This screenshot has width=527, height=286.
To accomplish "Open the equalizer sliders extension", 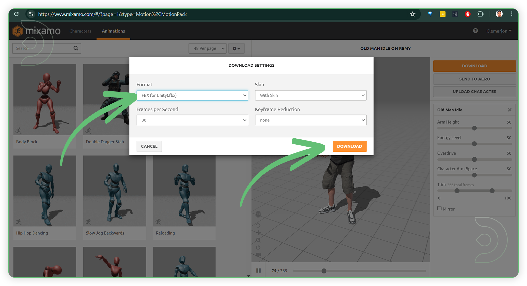I will [x=455, y=14].
